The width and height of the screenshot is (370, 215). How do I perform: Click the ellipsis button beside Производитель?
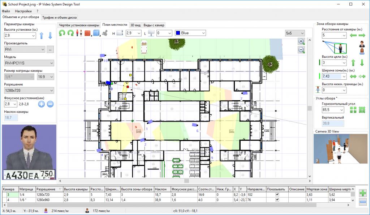pyautogui.click(x=50, y=49)
